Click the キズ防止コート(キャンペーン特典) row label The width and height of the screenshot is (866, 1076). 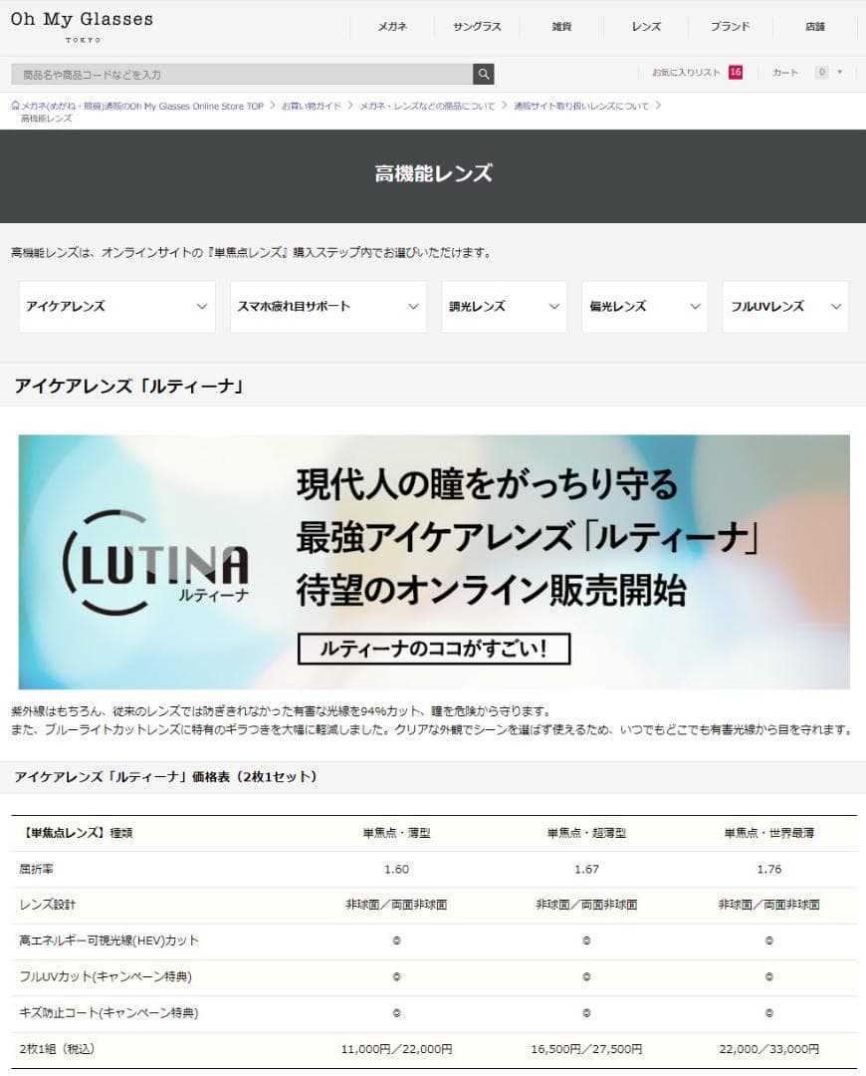(x=109, y=1013)
